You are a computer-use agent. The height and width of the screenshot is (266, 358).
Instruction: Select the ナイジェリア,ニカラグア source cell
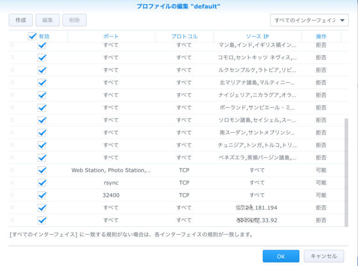(x=257, y=95)
